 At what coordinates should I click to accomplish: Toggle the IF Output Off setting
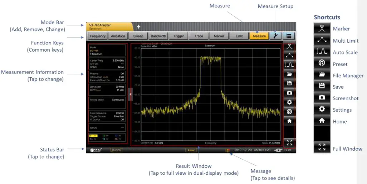tap(107, 120)
